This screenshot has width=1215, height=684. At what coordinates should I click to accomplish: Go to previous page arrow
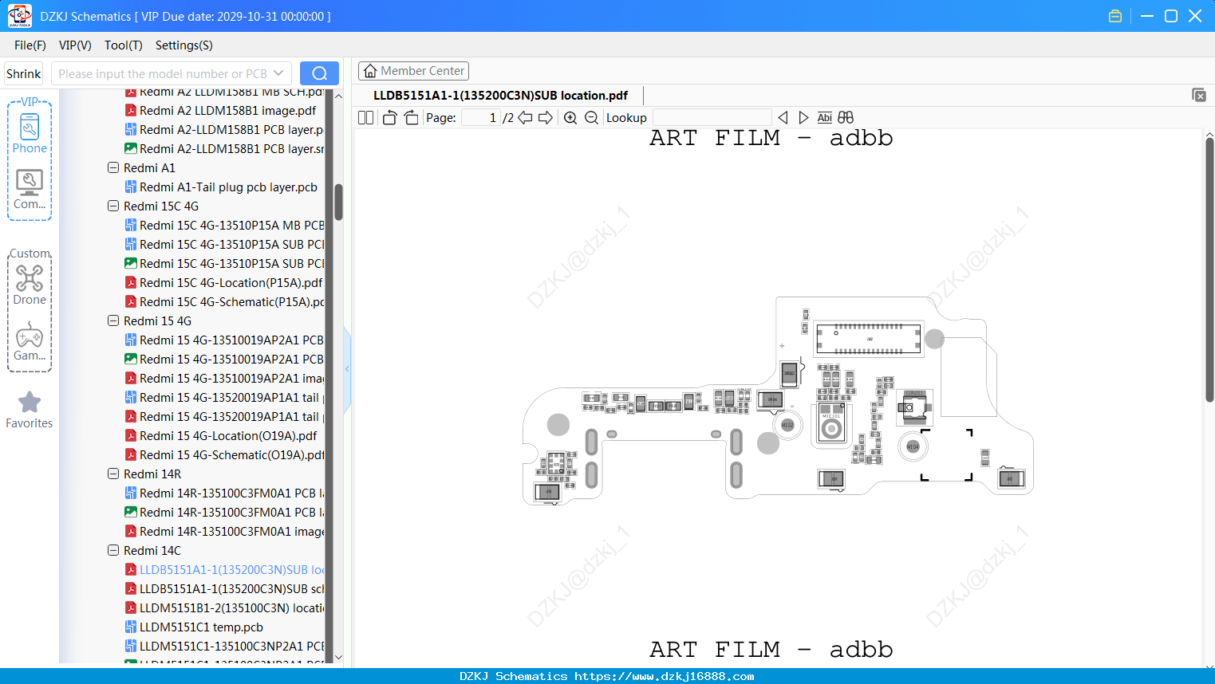coord(525,118)
